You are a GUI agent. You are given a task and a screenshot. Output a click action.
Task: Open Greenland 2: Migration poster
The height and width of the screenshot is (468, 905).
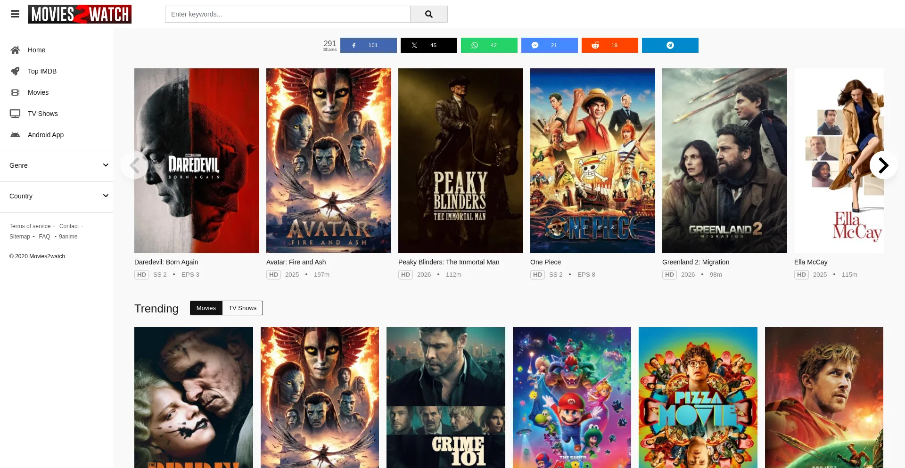(x=724, y=161)
